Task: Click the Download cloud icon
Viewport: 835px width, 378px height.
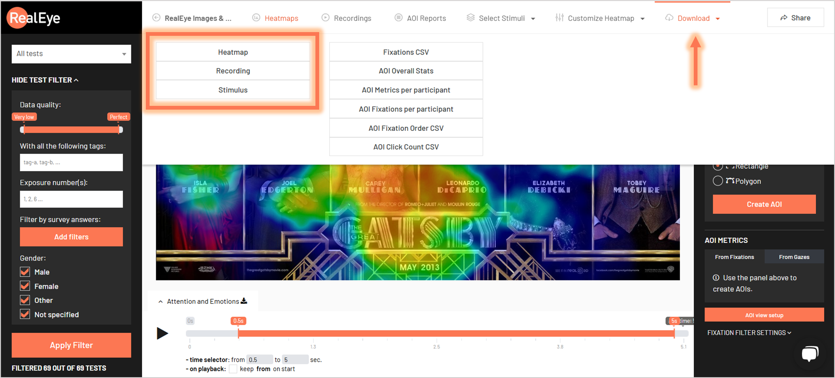Action: (669, 18)
